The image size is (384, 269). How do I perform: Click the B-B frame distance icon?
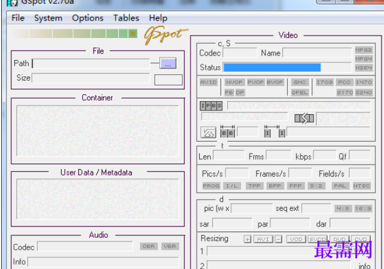pos(227,131)
